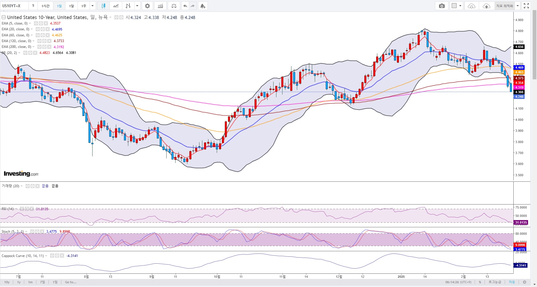
Task: Toggle the percent (%) scale option
Action: [x=480, y=282]
